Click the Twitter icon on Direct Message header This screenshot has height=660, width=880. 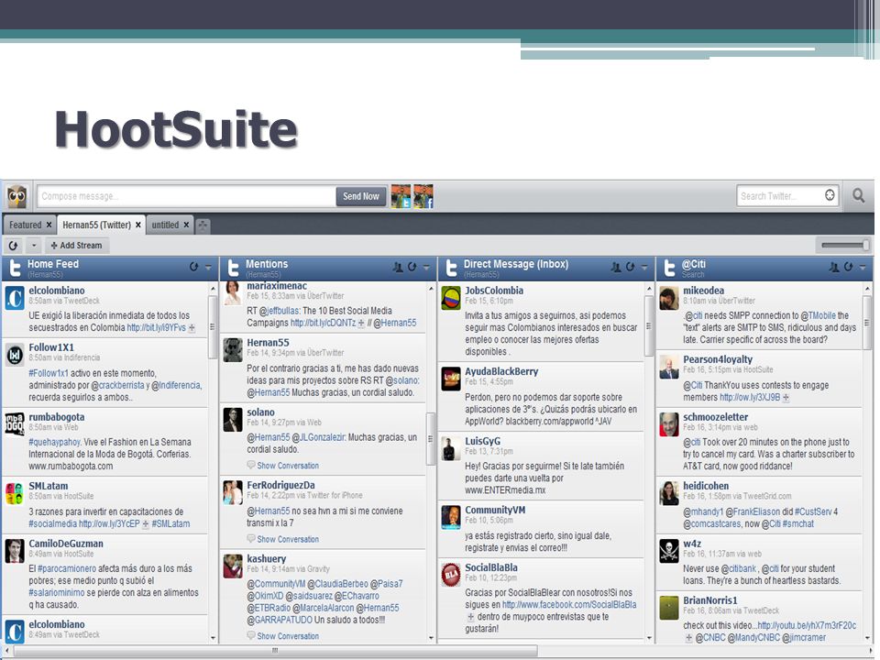click(x=451, y=269)
